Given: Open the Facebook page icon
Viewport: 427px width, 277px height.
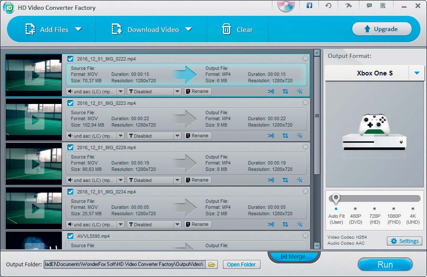Looking at the screenshot, I should click(309, 6).
